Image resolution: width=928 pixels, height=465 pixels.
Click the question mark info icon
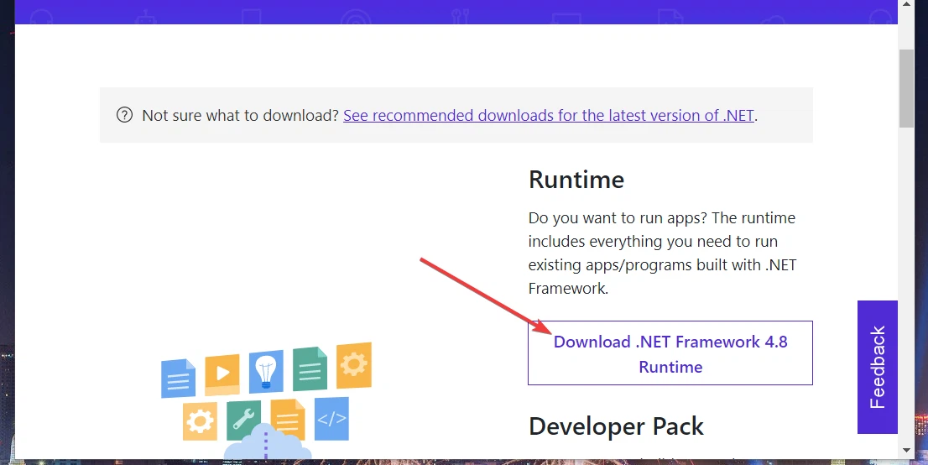124,115
